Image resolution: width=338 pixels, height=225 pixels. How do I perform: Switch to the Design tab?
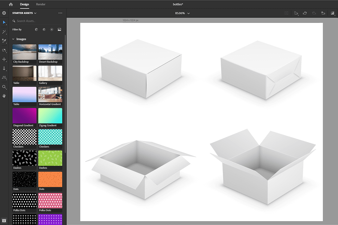pos(24,4)
